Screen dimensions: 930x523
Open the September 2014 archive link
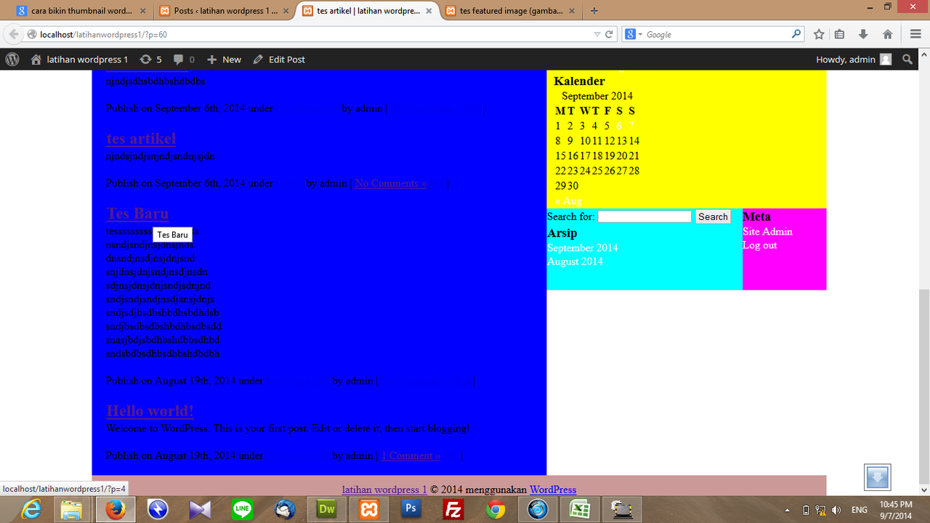click(x=583, y=248)
